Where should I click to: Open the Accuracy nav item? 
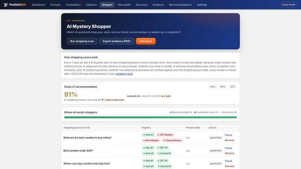point(141,5)
